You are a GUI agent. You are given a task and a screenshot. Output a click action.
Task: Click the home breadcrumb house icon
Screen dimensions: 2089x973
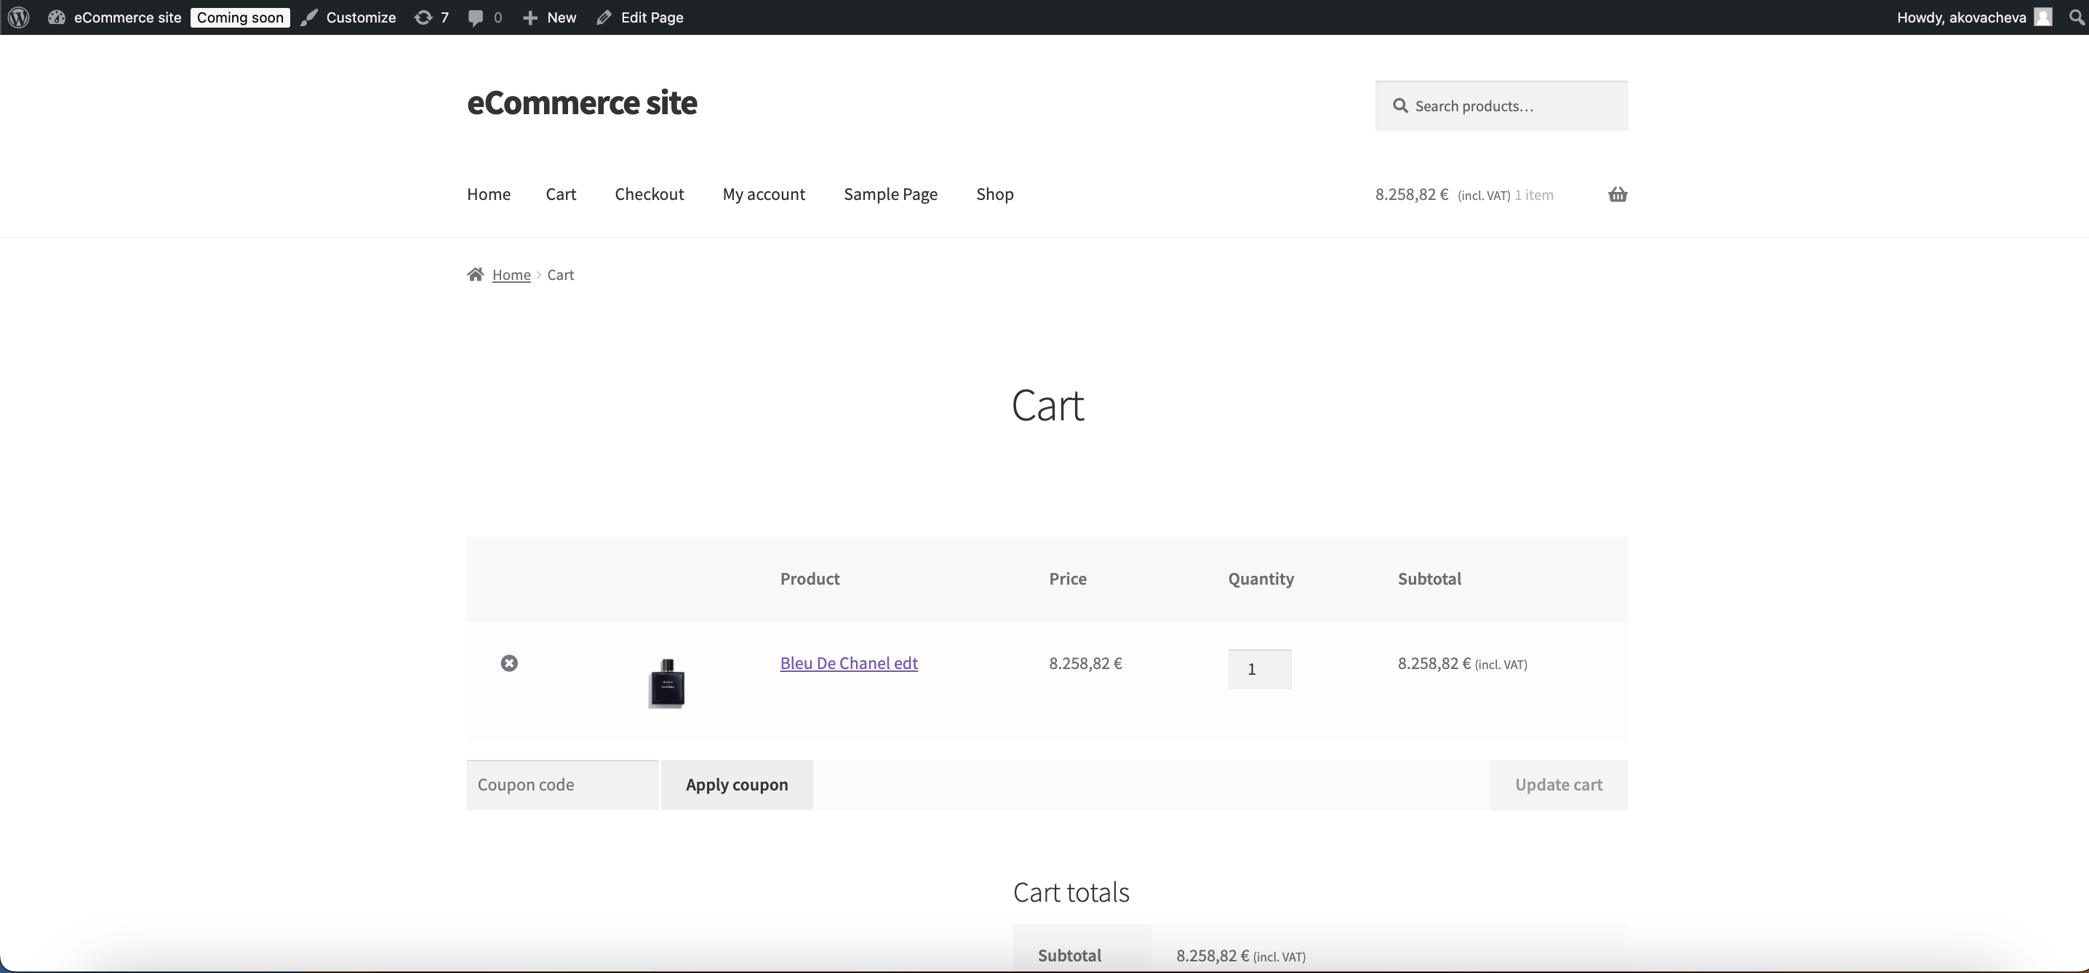475,275
